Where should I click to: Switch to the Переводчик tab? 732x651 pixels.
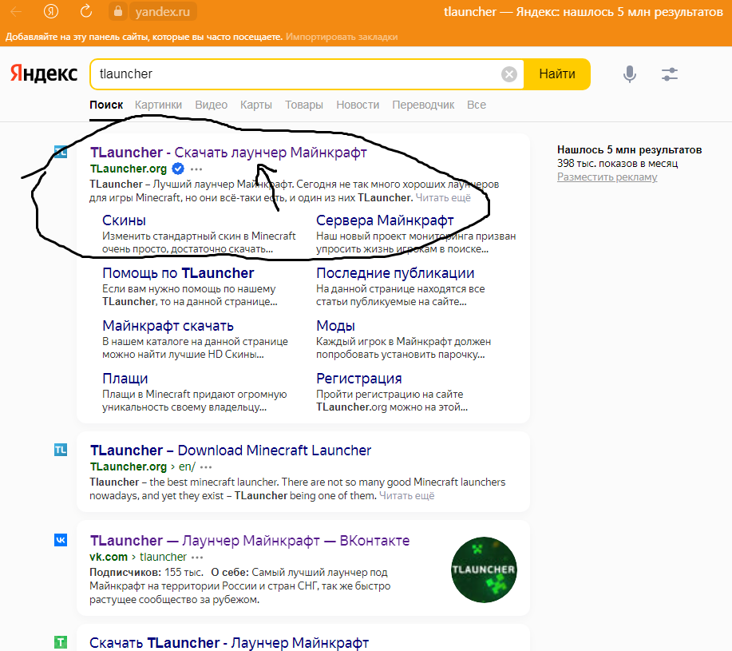click(x=423, y=105)
